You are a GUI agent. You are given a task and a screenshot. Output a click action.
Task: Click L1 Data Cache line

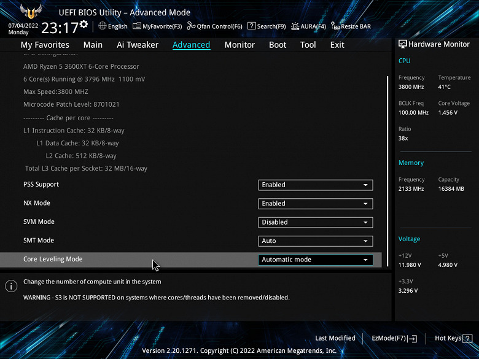pos(77,143)
